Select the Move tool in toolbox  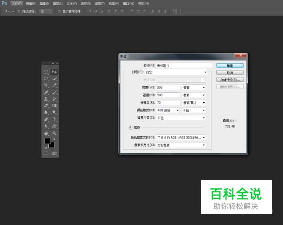coord(54,72)
